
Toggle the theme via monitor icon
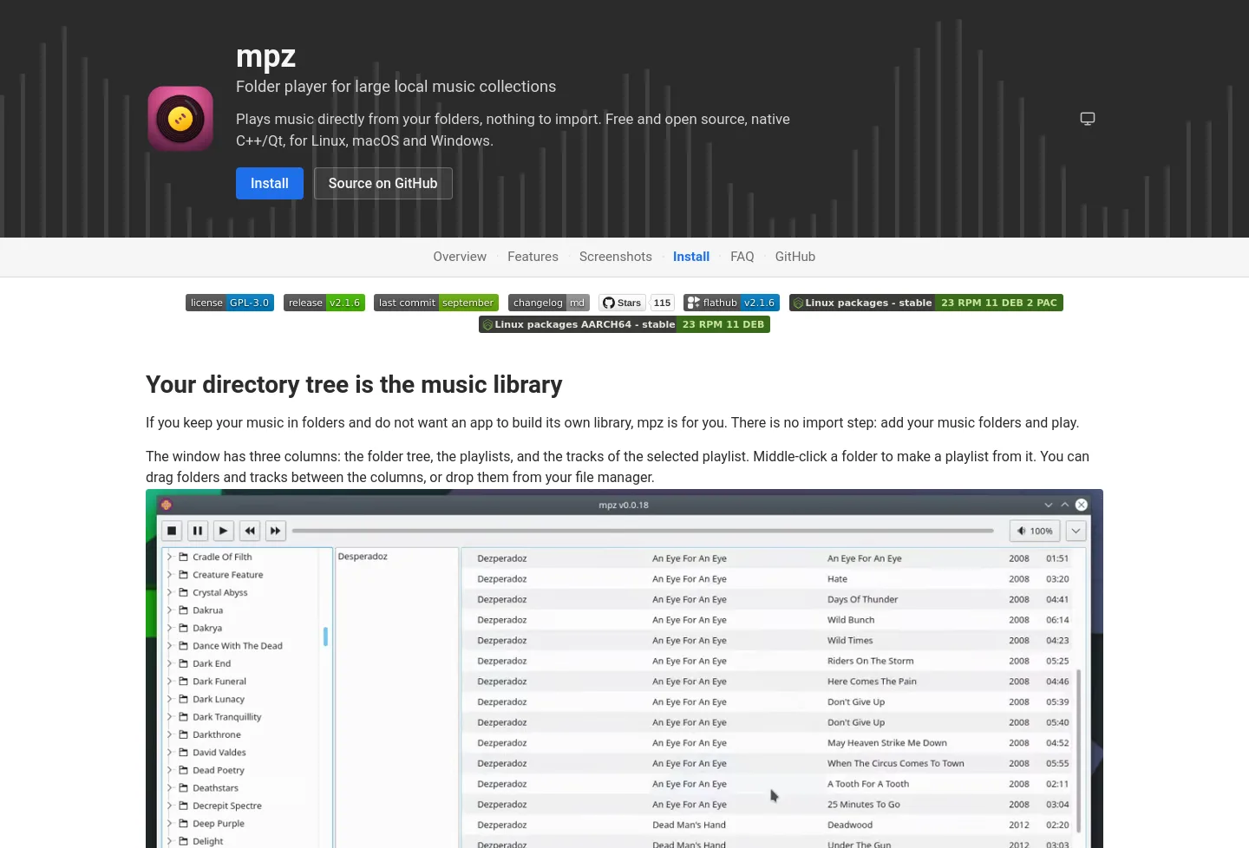point(1087,119)
